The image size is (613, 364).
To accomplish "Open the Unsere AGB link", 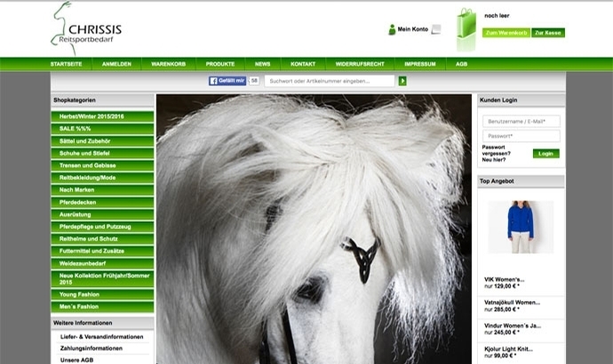I will tap(76, 360).
